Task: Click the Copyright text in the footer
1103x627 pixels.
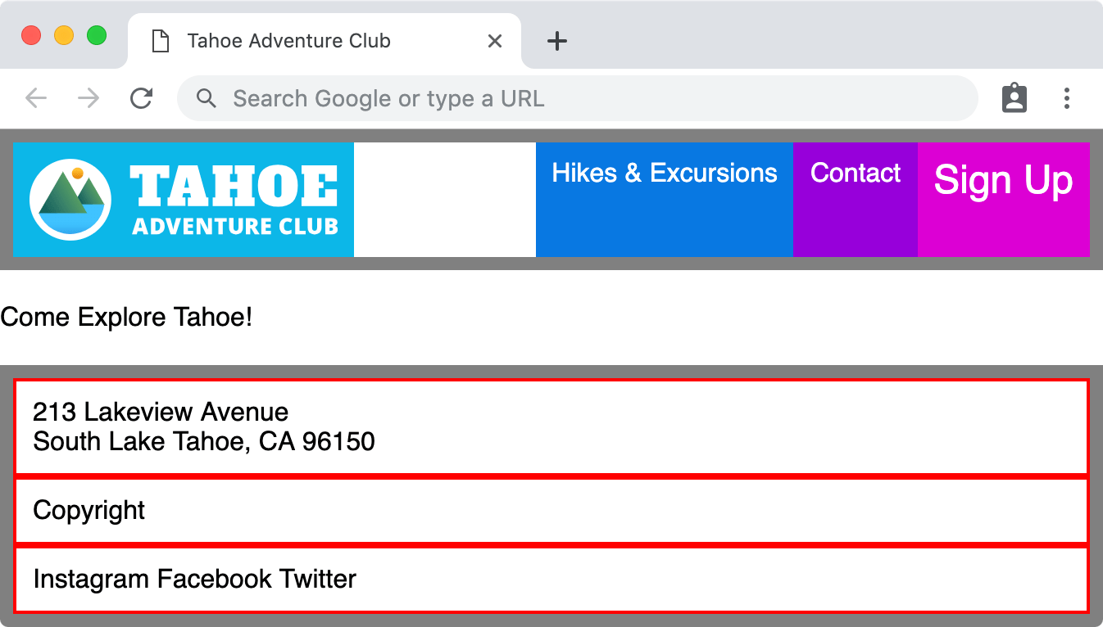Action: [89, 511]
